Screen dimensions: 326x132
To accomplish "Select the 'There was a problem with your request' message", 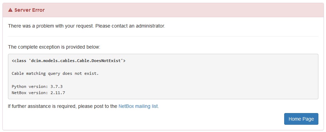I will [86, 26].
